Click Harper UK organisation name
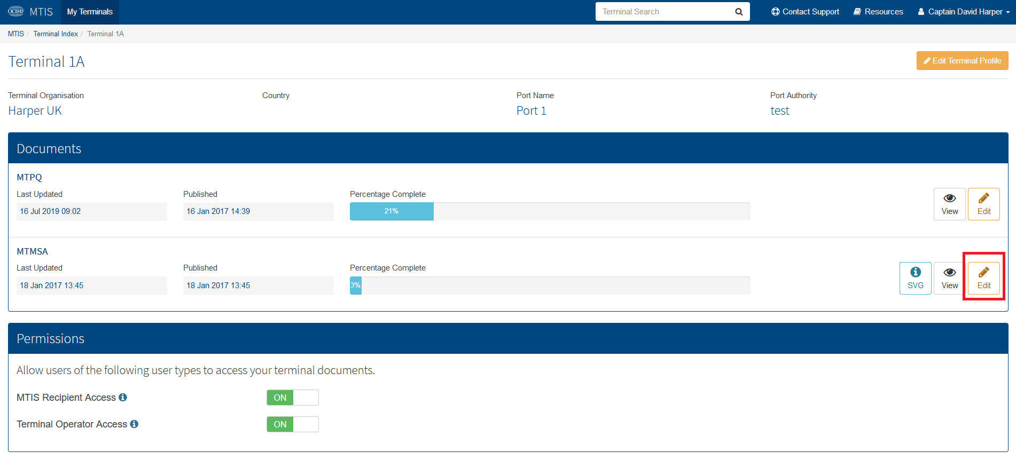 pyautogui.click(x=35, y=110)
